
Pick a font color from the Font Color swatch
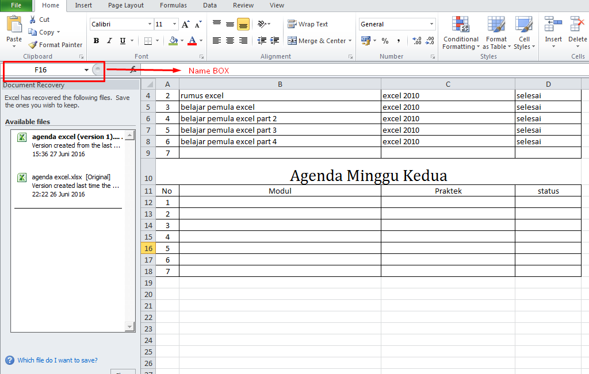pyautogui.click(x=193, y=41)
